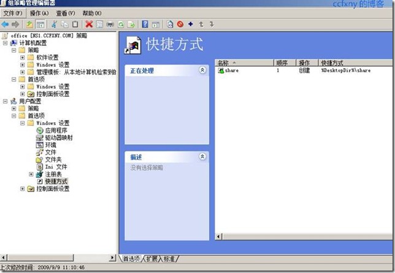This screenshot has height=273, width=395.
Task: Sort list by 快捷方式 column header
Action: [355, 63]
